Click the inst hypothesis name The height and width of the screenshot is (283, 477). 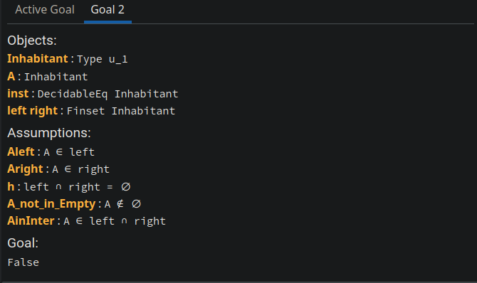18,94
